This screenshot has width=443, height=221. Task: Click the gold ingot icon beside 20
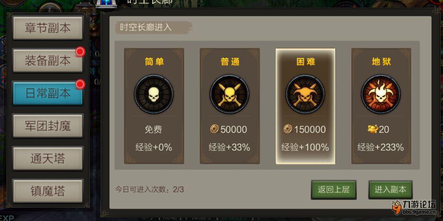(372, 129)
